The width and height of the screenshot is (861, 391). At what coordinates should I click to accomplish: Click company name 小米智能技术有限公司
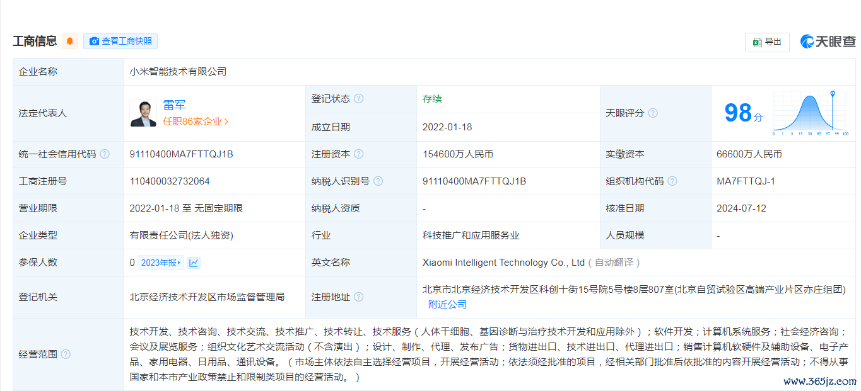tap(178, 72)
